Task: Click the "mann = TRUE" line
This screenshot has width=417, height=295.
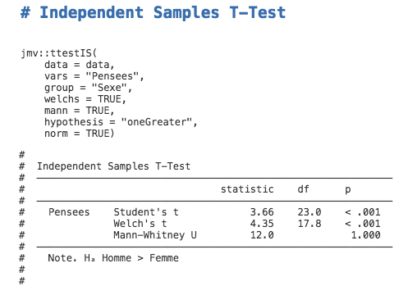Action: [80, 111]
